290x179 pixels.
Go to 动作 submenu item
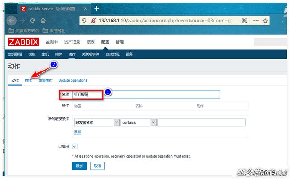(72, 54)
